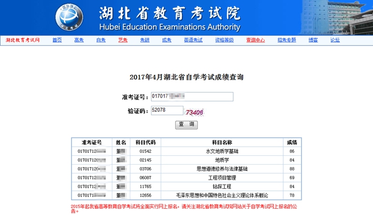Go to the 招考专册 page
Screen dimensions: 373x215
click(x=286, y=40)
